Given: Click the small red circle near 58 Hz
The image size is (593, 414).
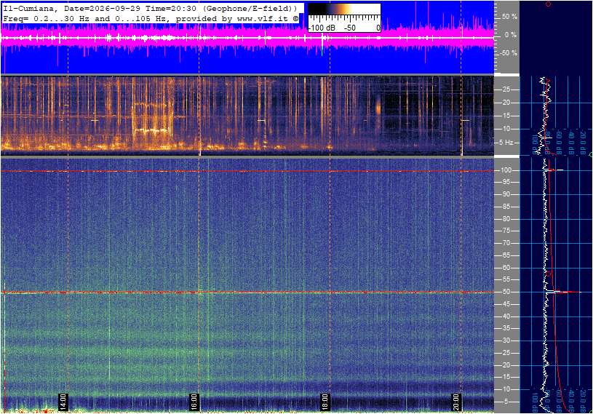Looking at the screenshot, I should 549,274.
